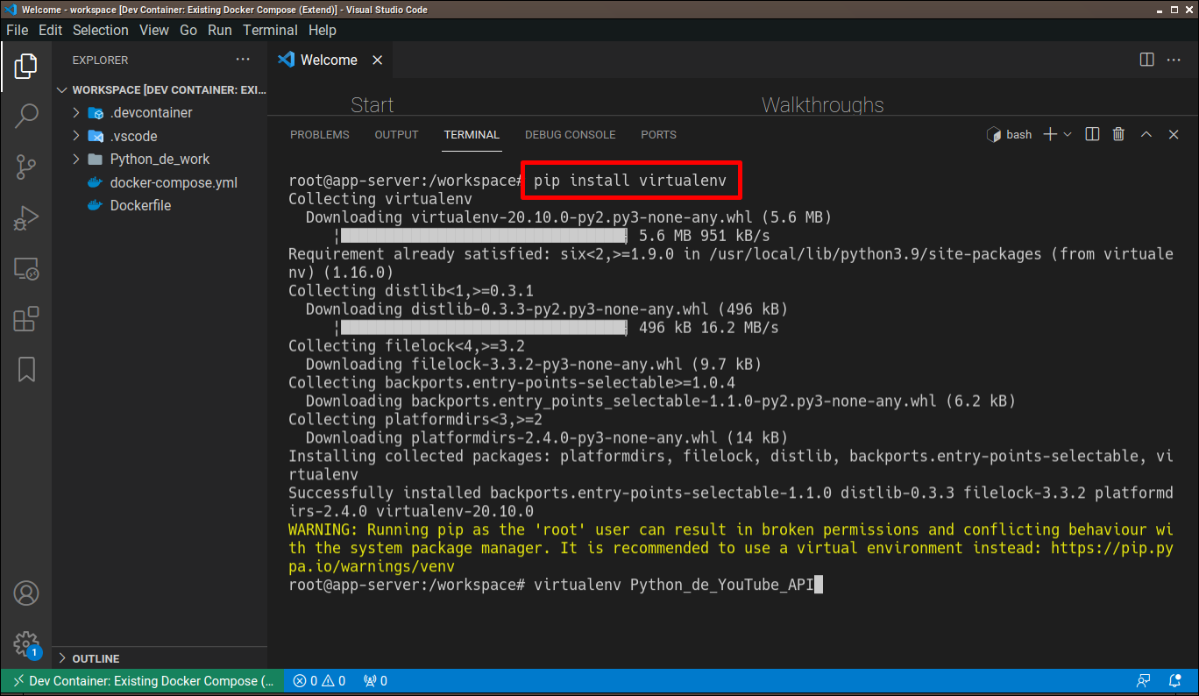Open the Remote Explorer view

(x=26, y=269)
